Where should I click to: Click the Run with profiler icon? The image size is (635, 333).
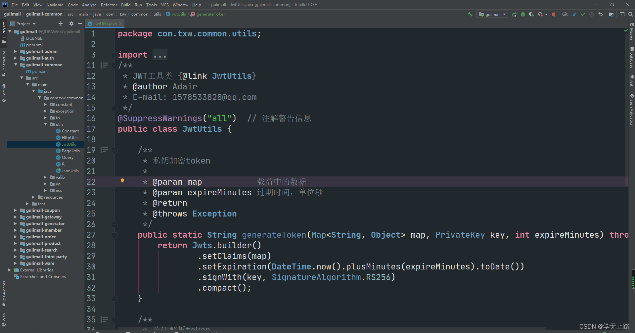coord(540,14)
